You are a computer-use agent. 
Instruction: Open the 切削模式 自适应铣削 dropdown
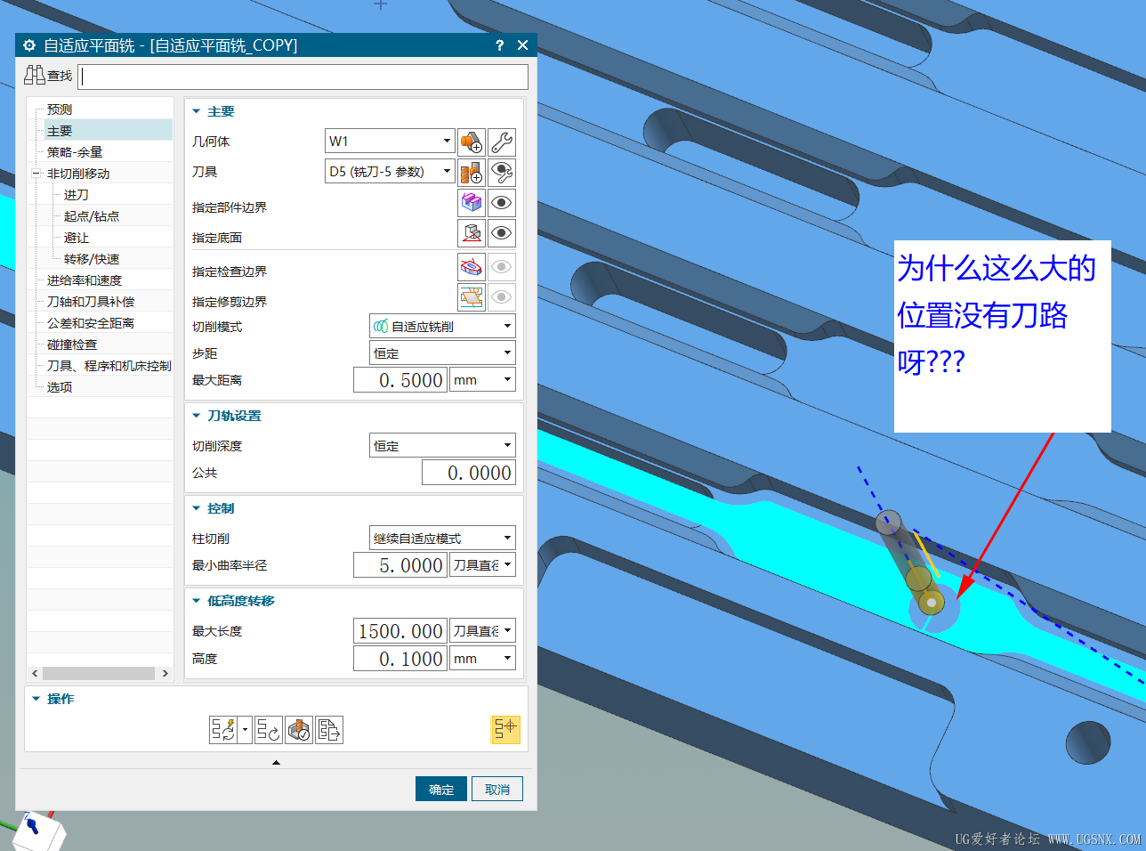tap(442, 326)
